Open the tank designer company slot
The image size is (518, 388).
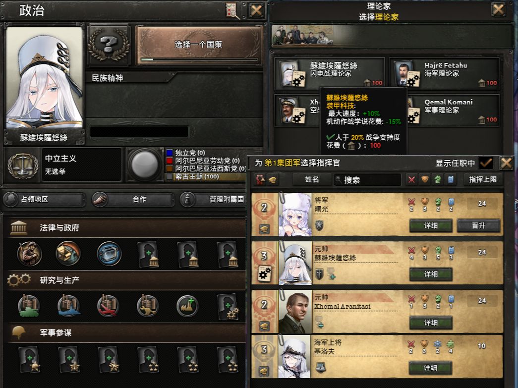pos(29,306)
